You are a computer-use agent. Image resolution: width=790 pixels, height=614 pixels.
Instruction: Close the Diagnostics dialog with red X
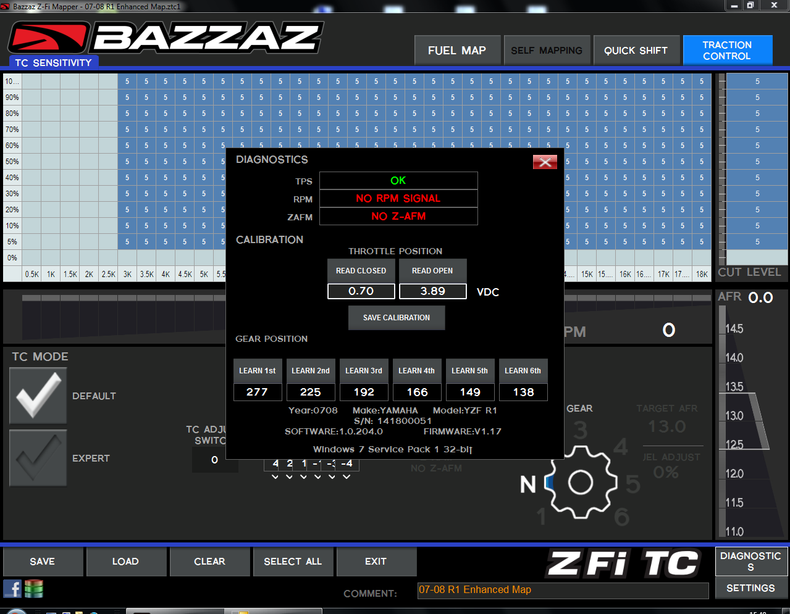pyautogui.click(x=545, y=162)
